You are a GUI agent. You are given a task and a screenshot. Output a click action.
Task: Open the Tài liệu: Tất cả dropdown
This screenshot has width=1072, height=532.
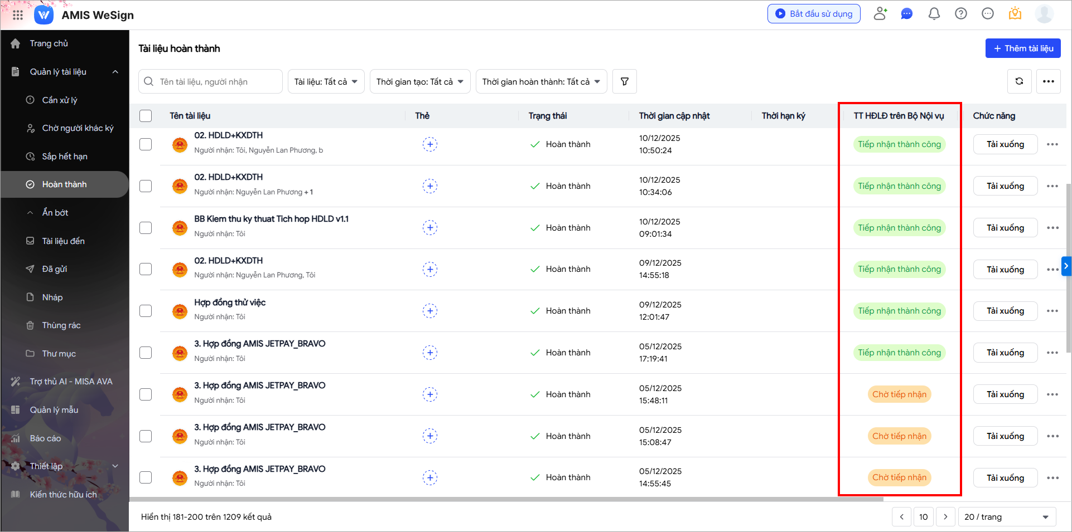326,82
